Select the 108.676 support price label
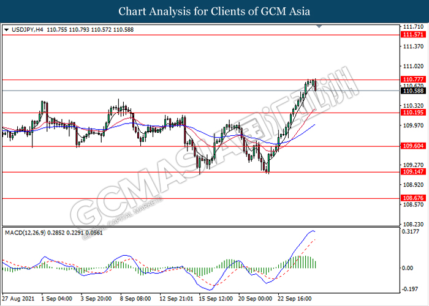The image size is (429, 306). (411, 198)
